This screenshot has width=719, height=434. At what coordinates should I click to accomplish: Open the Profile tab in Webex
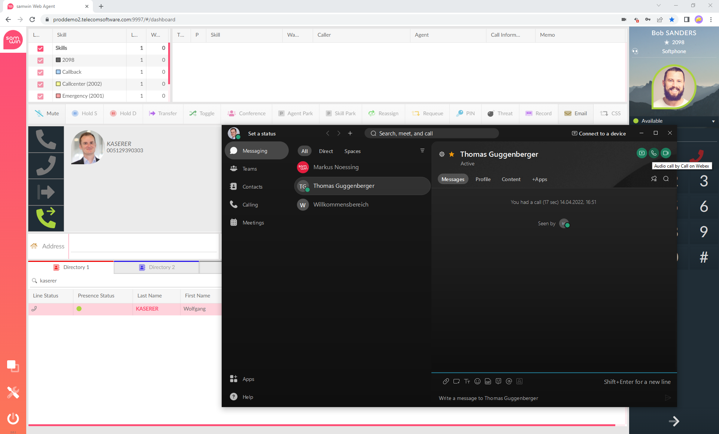pyautogui.click(x=483, y=179)
